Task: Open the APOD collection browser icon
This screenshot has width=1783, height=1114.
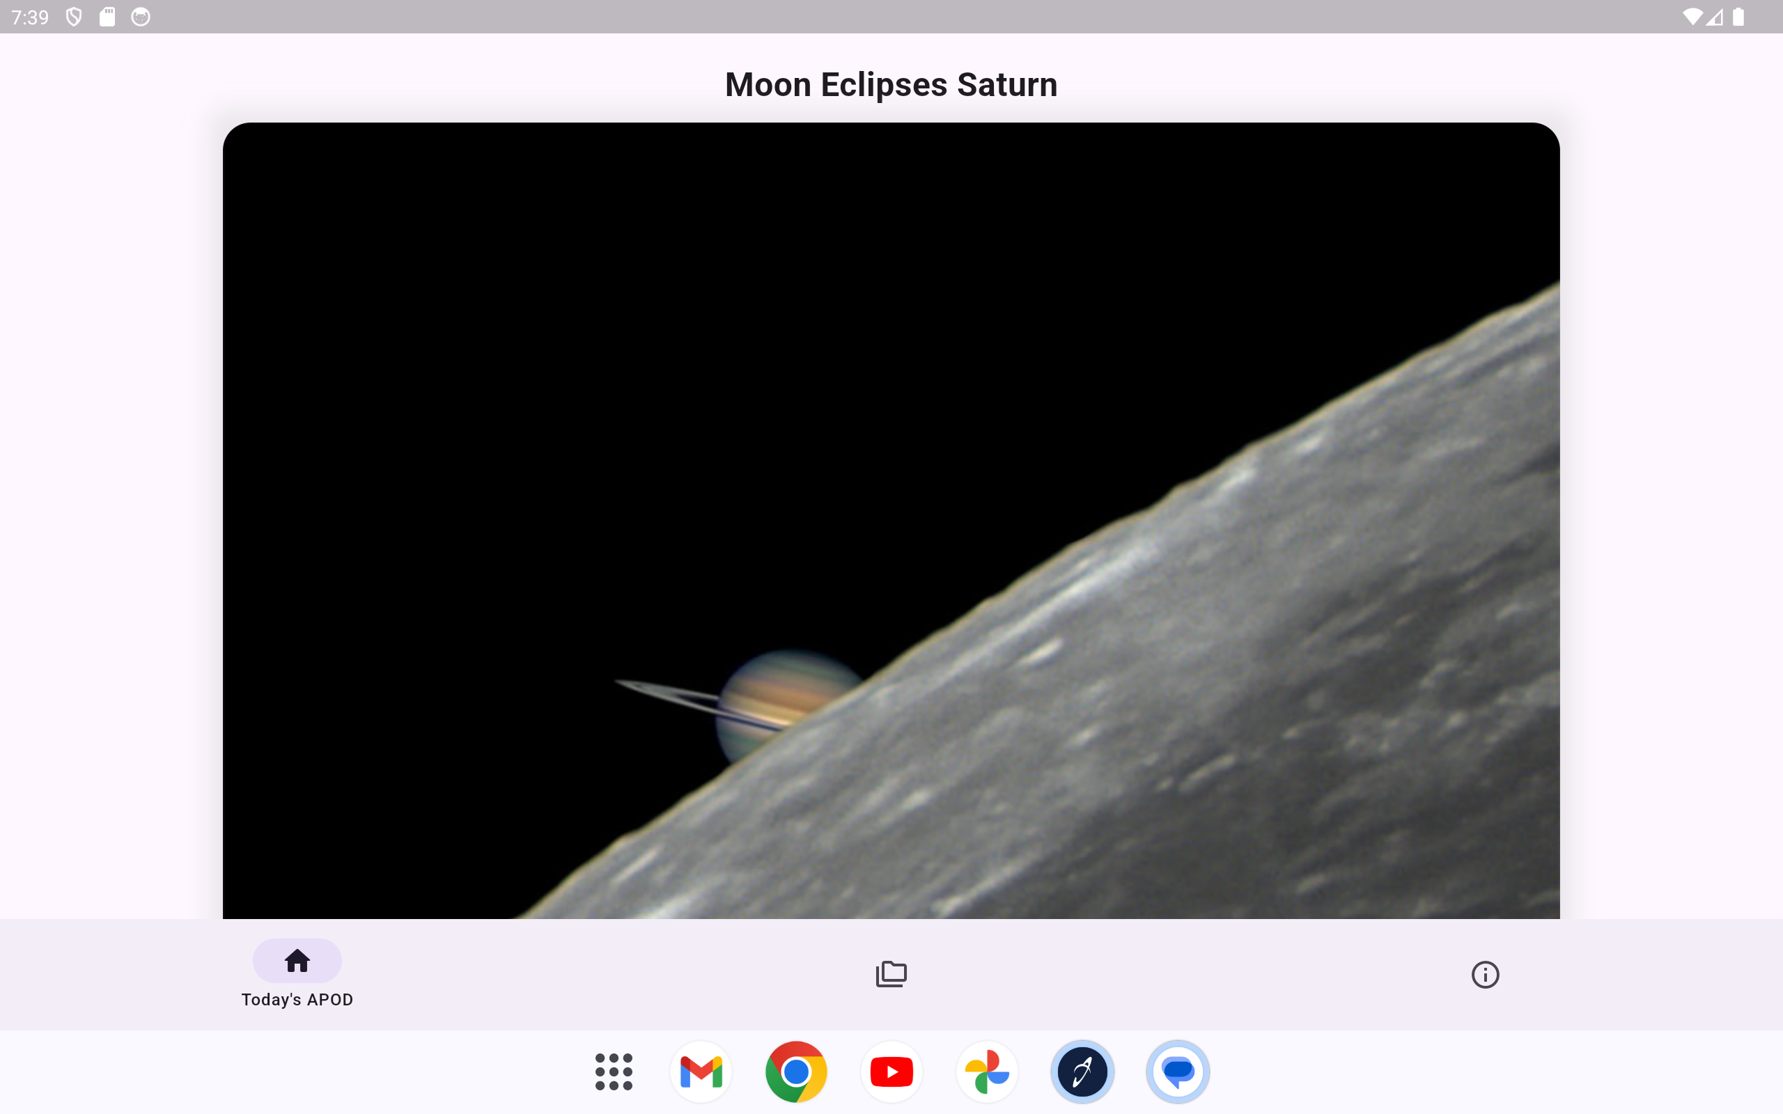Action: (891, 974)
